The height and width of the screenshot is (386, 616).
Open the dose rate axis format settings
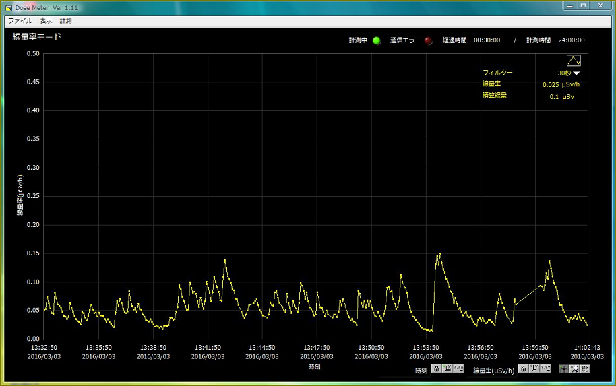click(545, 368)
